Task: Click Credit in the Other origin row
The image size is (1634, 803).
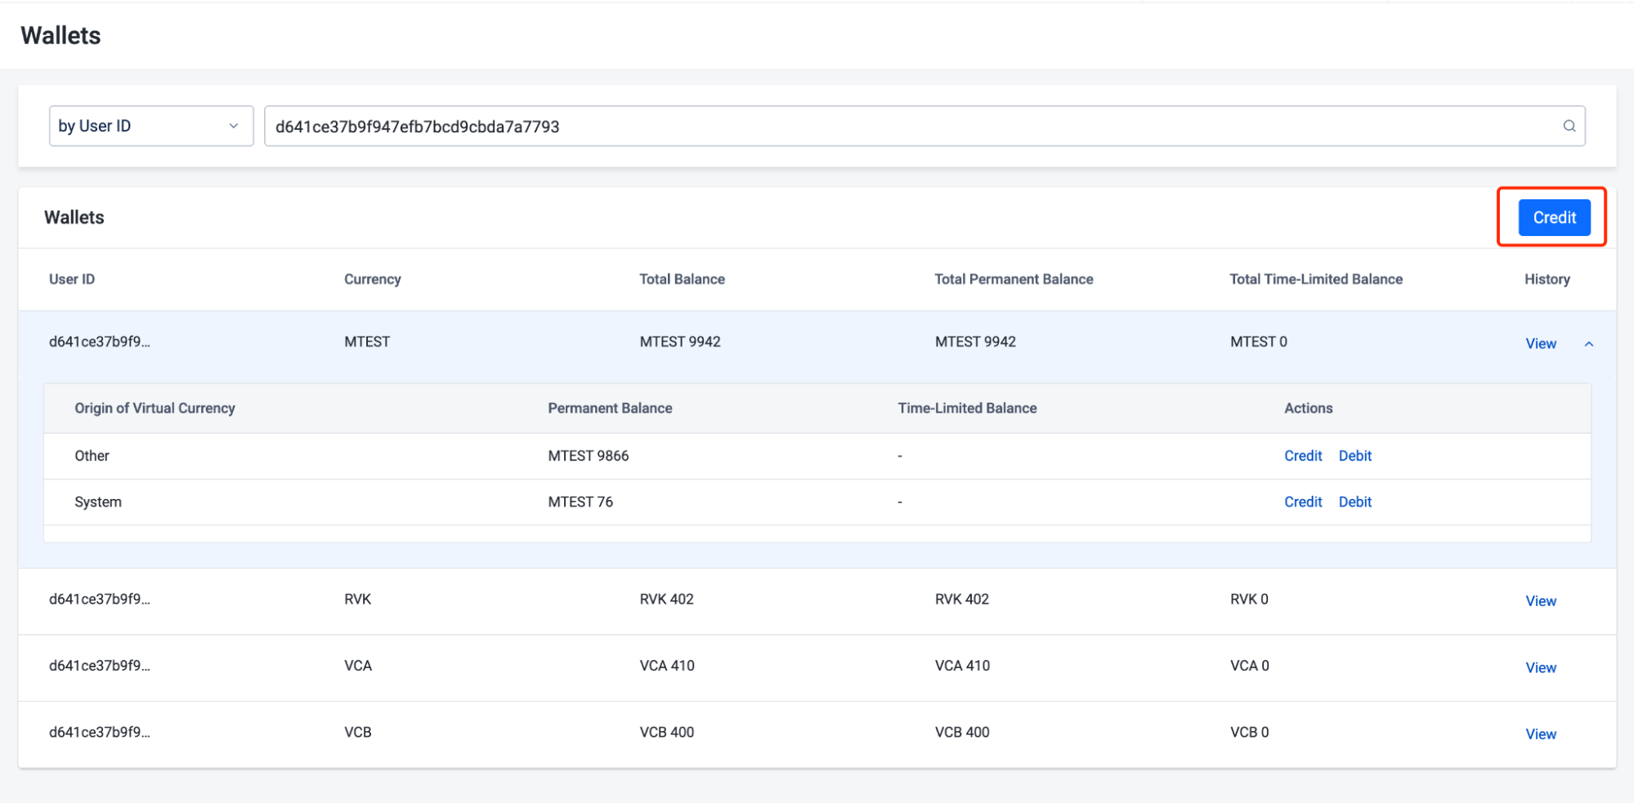Action: click(x=1303, y=456)
